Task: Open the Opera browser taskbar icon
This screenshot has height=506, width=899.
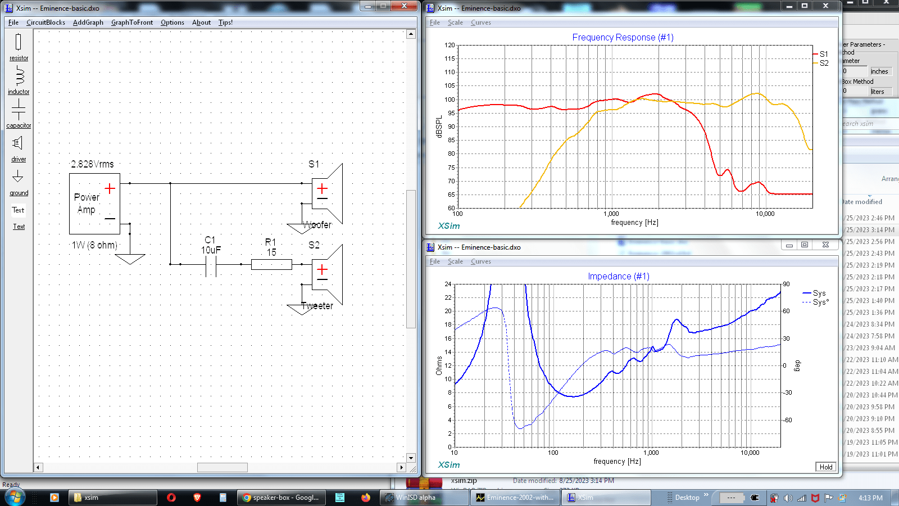Action: (171, 498)
